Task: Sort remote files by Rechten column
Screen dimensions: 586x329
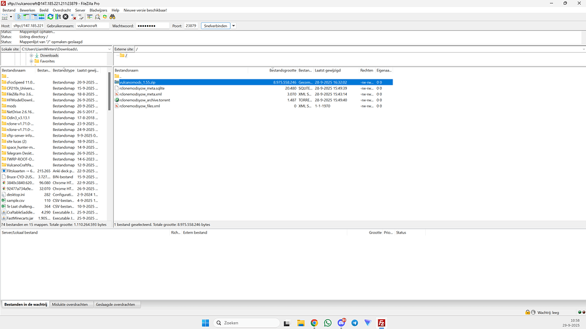Action: click(367, 70)
